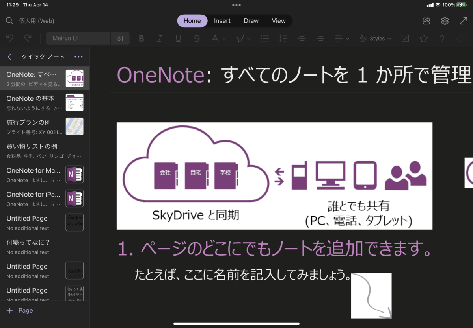Open the page 旅行プランの例
Image resolution: width=473 pixels, height=328 pixels.
(x=45, y=126)
